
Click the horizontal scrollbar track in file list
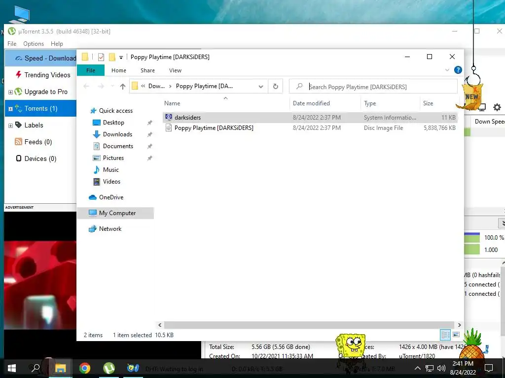(x=309, y=325)
